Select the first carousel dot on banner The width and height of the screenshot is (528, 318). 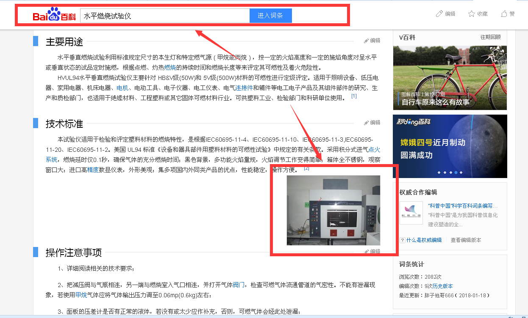(x=439, y=173)
